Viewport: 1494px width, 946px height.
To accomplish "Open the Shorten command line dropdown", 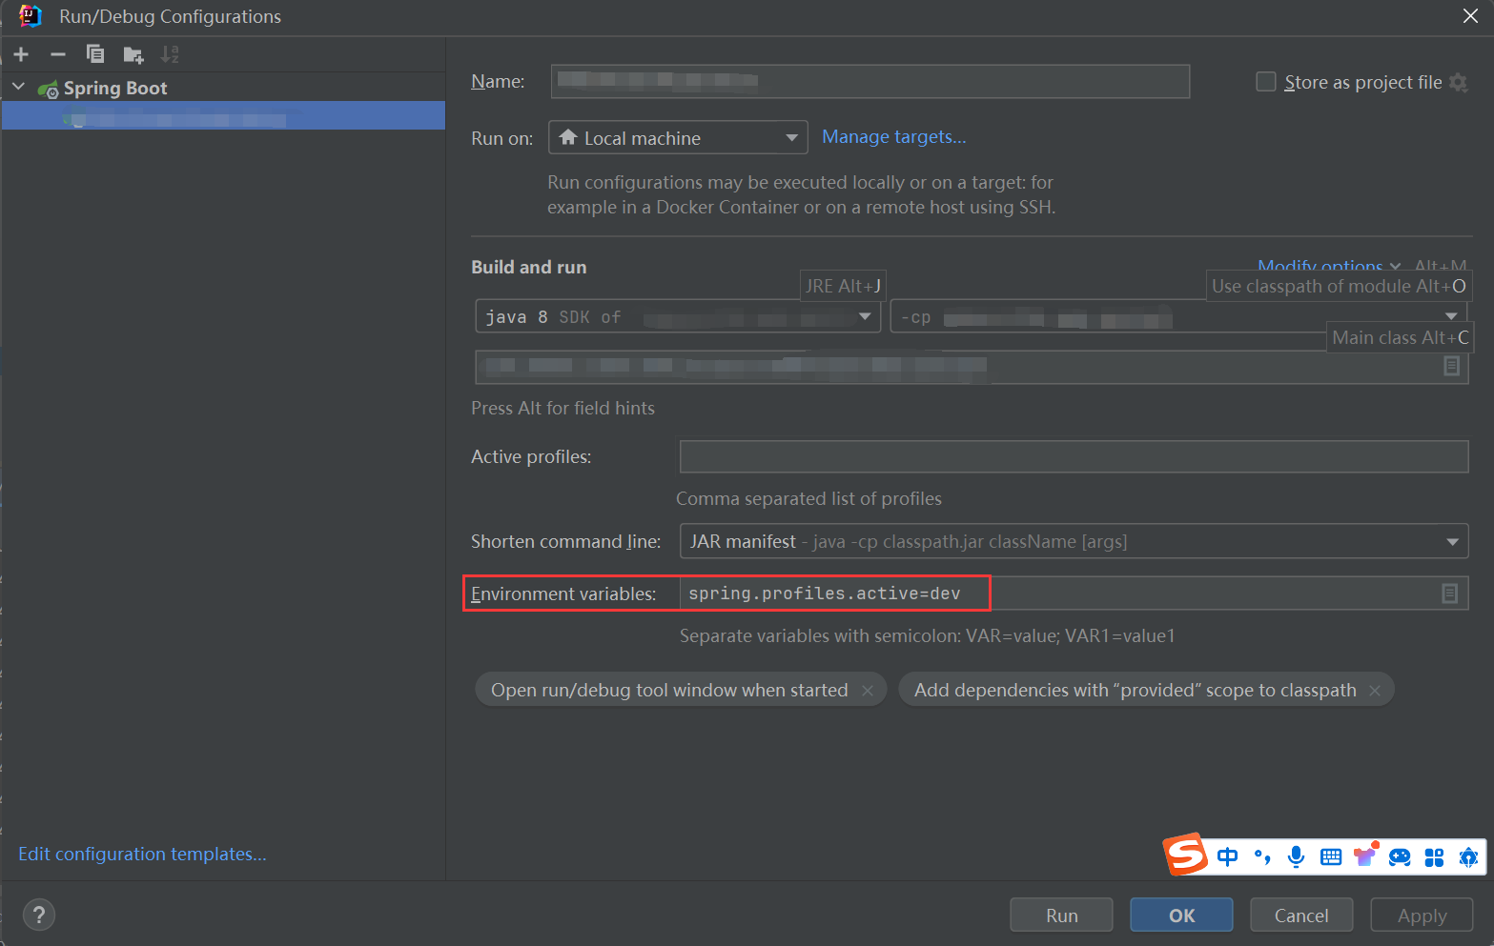I will (x=1074, y=541).
